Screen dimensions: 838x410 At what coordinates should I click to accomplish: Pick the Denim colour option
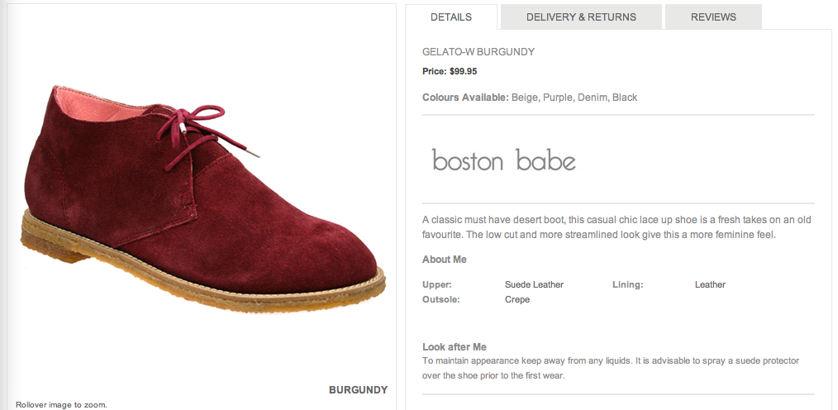593,98
